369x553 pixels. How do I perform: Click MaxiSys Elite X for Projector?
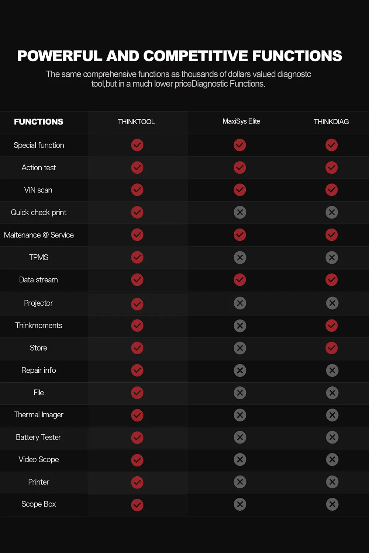[x=240, y=303]
